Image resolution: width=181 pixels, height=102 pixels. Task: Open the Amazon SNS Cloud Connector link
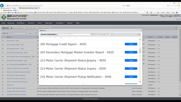pyautogui.click(x=16, y=88)
